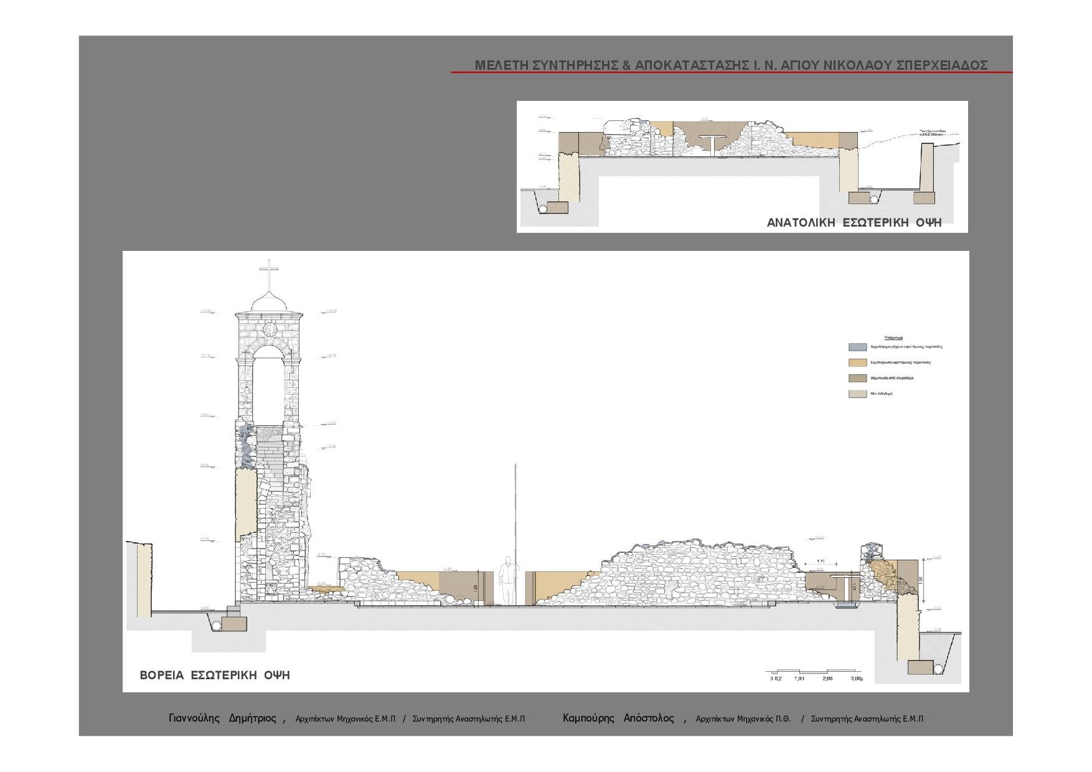Click the clock on the bell tower
This screenshot has height=772, width=1092.
[x=270, y=329]
